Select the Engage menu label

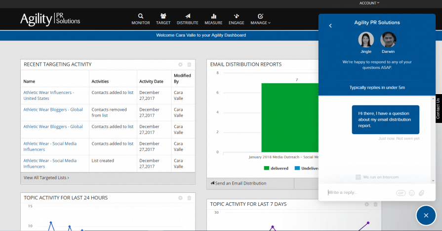pos(236,23)
